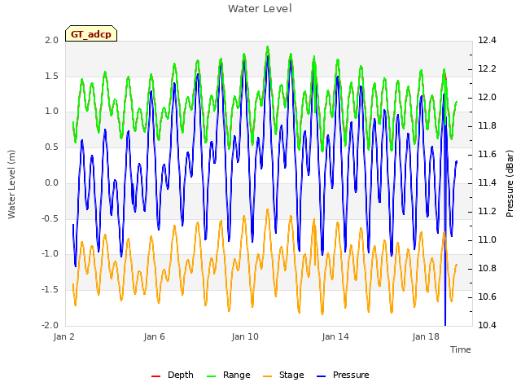Click the 2.0 left axis value
This screenshot has height=391, width=521.
[x=51, y=40]
